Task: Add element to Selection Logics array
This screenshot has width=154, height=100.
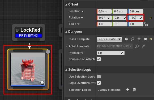Action: pyautogui.click(x=128, y=89)
